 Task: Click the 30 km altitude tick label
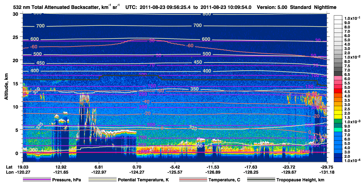(16, 14)
